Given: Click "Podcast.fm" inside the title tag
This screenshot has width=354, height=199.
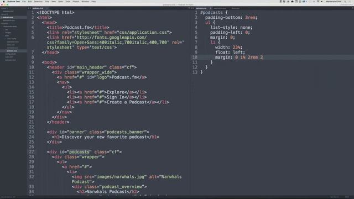Looking at the screenshot, I should (x=77, y=28).
